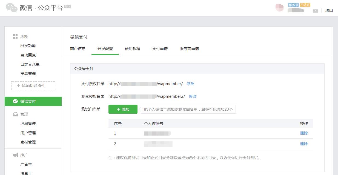The height and width of the screenshot is (175, 338).
Task: Open 用户管理 in the sidebar
Action: (x=28, y=133)
